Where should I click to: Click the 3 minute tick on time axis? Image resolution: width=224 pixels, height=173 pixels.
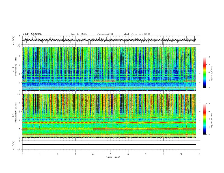click(x=76, y=154)
